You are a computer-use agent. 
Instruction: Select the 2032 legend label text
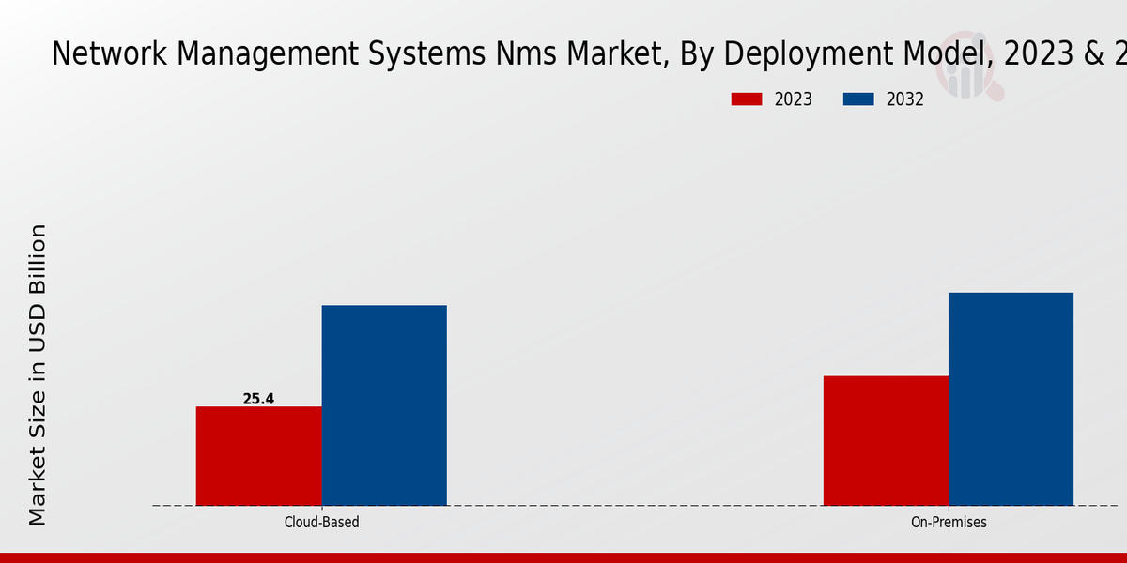905,99
